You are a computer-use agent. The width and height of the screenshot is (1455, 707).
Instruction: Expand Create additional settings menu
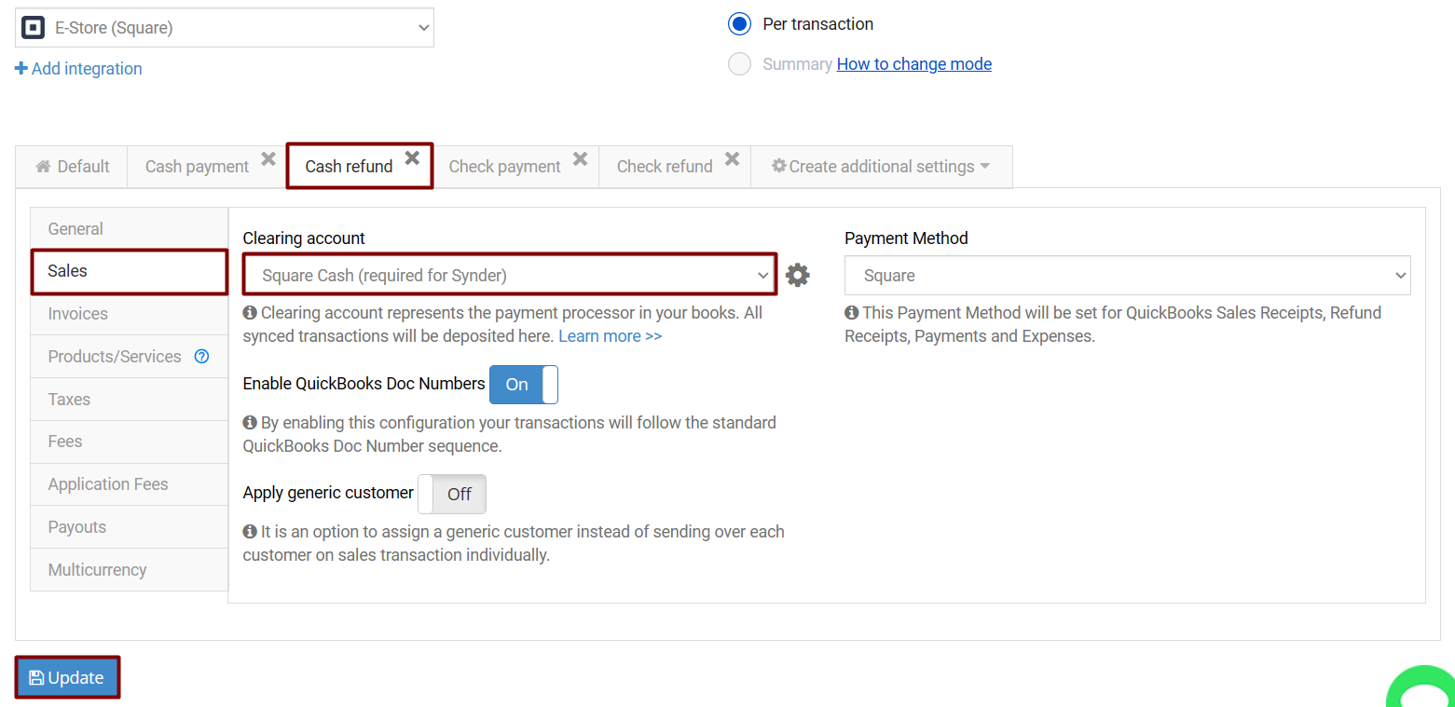[x=881, y=167]
